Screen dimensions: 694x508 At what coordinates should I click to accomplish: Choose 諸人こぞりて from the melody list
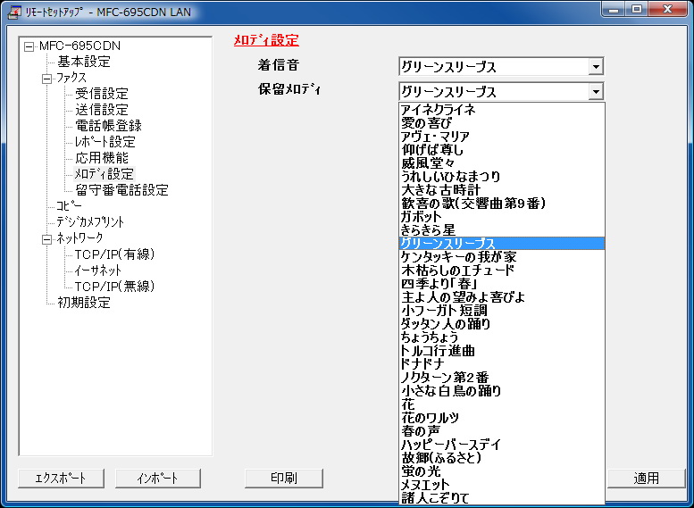(501, 497)
